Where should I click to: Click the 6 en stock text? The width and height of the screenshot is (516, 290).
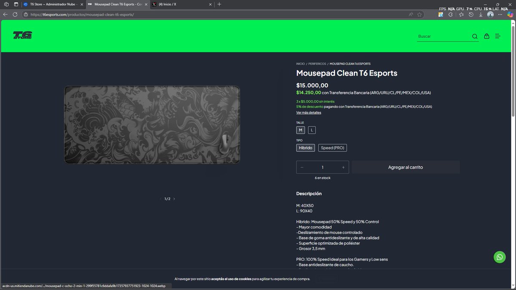(322, 177)
